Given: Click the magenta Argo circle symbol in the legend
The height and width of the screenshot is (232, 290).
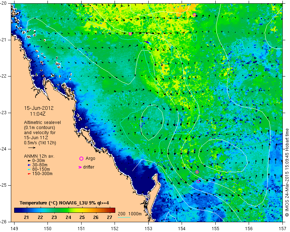Looking at the screenshot, I should 81,158.
